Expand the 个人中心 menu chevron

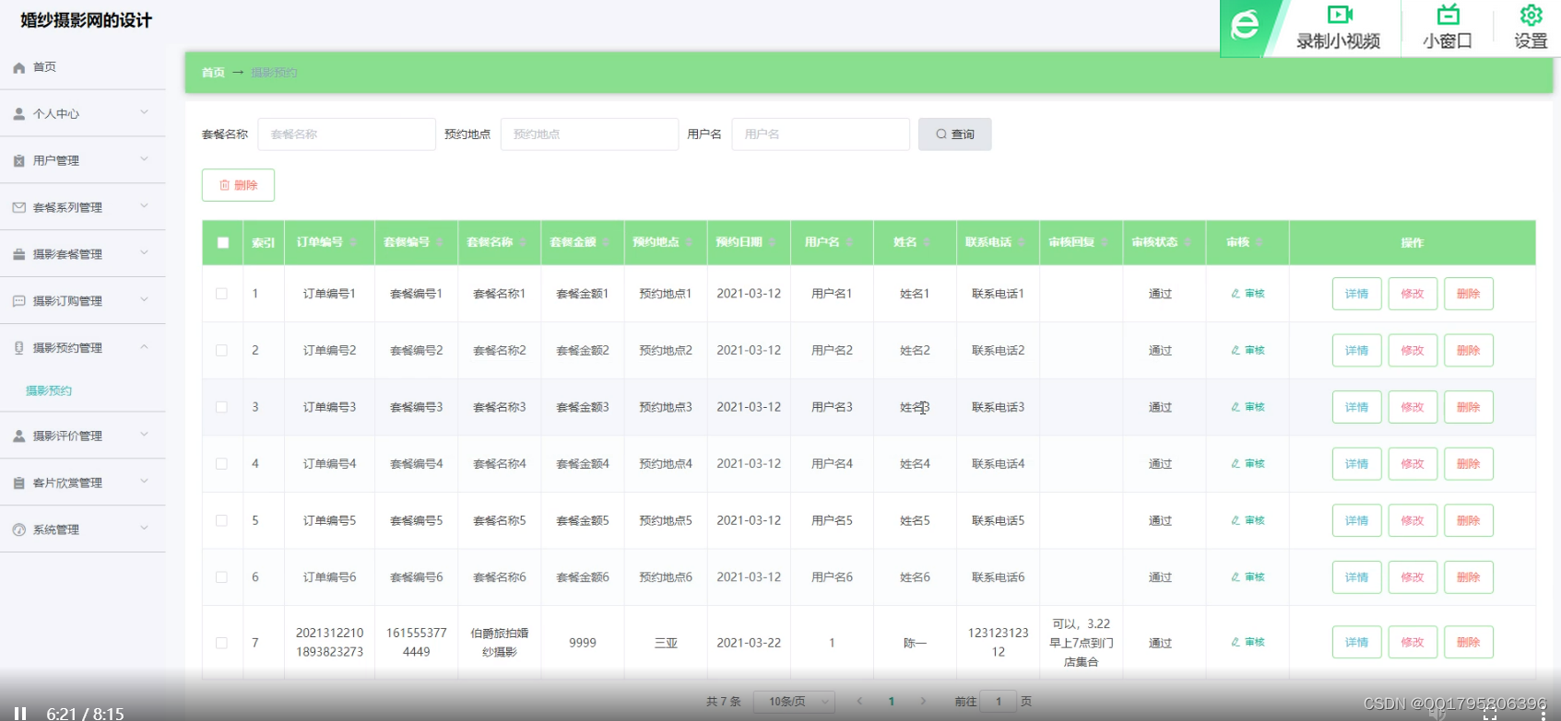(144, 112)
